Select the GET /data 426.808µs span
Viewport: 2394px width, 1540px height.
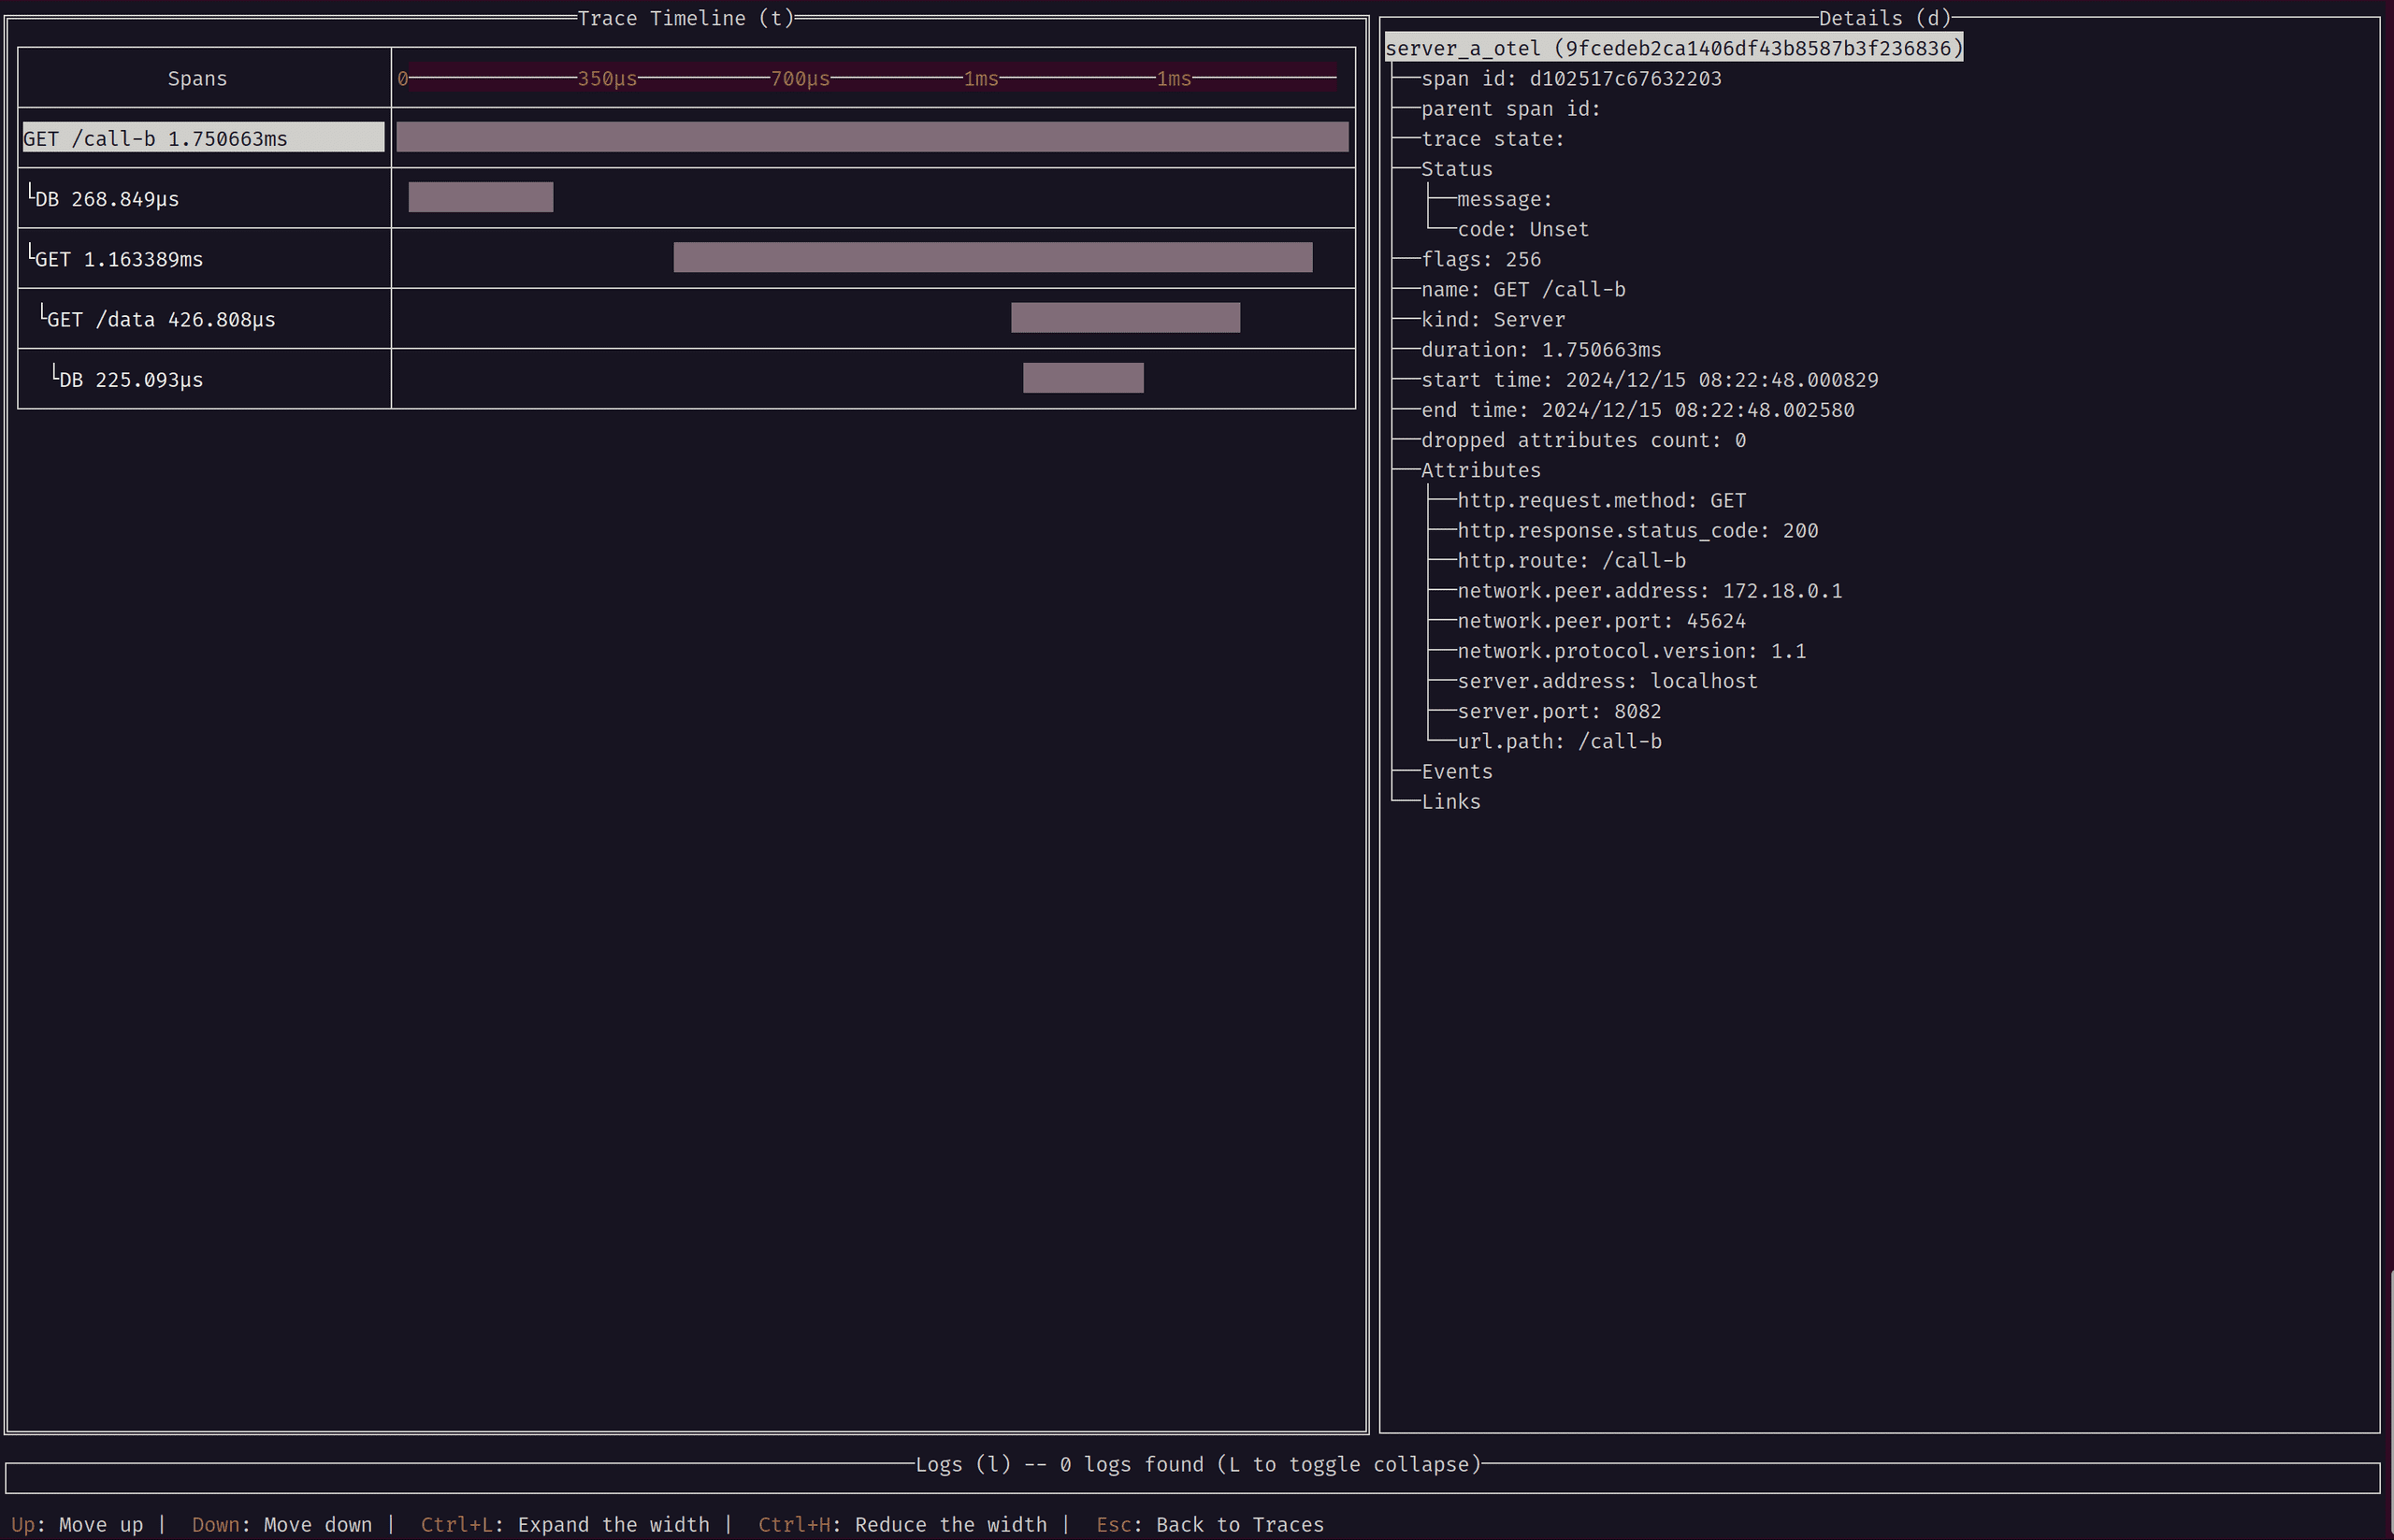point(160,319)
